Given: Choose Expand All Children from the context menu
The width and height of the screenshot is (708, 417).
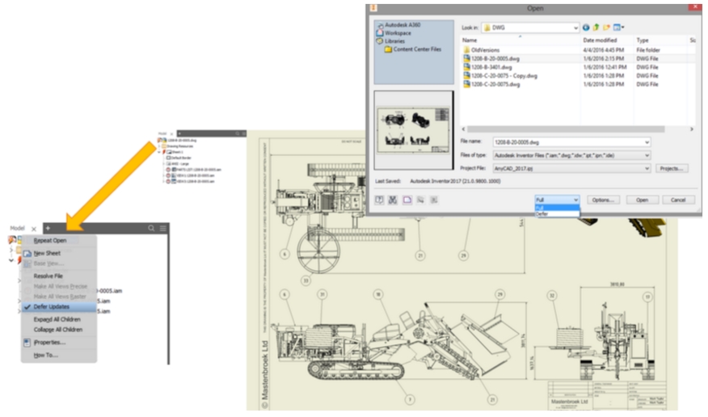Looking at the screenshot, I should 57,319.
